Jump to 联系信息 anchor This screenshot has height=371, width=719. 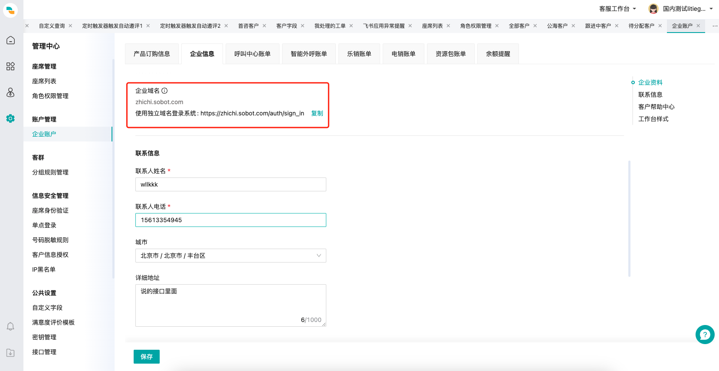(650, 95)
